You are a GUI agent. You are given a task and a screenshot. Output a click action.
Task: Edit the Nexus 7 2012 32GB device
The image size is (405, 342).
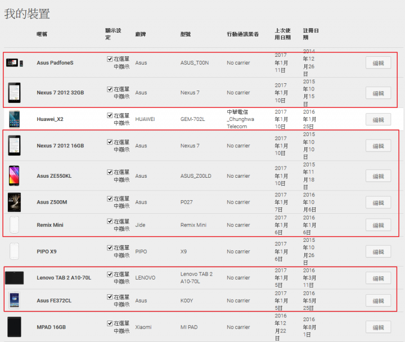point(378,93)
